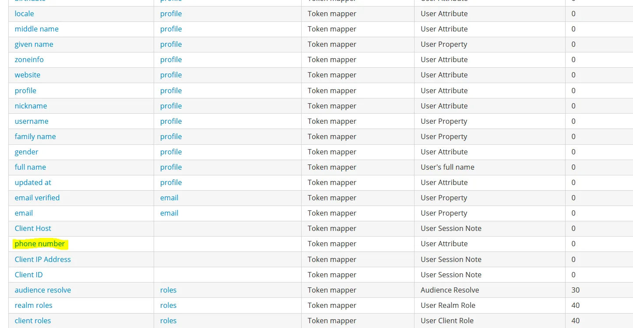Image resolution: width=633 pixels, height=328 pixels.
Task: Open the Client IP Address mapper
Action: (x=42, y=259)
